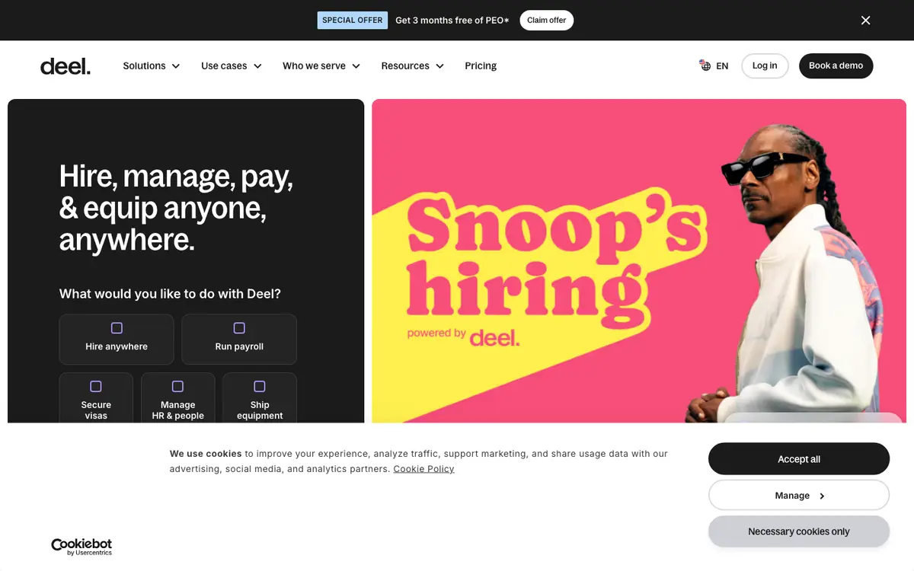Click the SPECIAL OFFER badge
914x571 pixels.
tap(353, 21)
